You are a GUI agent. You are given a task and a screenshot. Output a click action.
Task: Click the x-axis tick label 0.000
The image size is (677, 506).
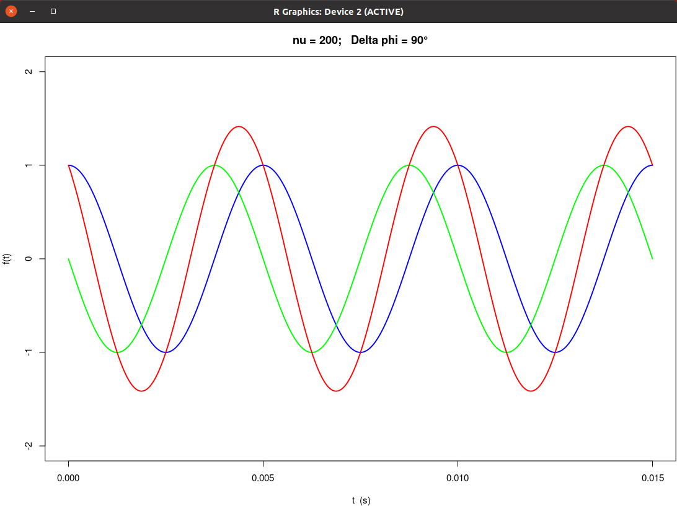(x=68, y=478)
